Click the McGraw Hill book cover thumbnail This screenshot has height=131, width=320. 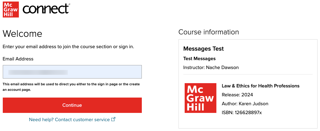point(200,98)
